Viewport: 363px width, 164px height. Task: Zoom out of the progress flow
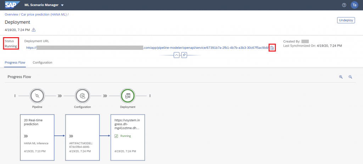tap(350, 77)
